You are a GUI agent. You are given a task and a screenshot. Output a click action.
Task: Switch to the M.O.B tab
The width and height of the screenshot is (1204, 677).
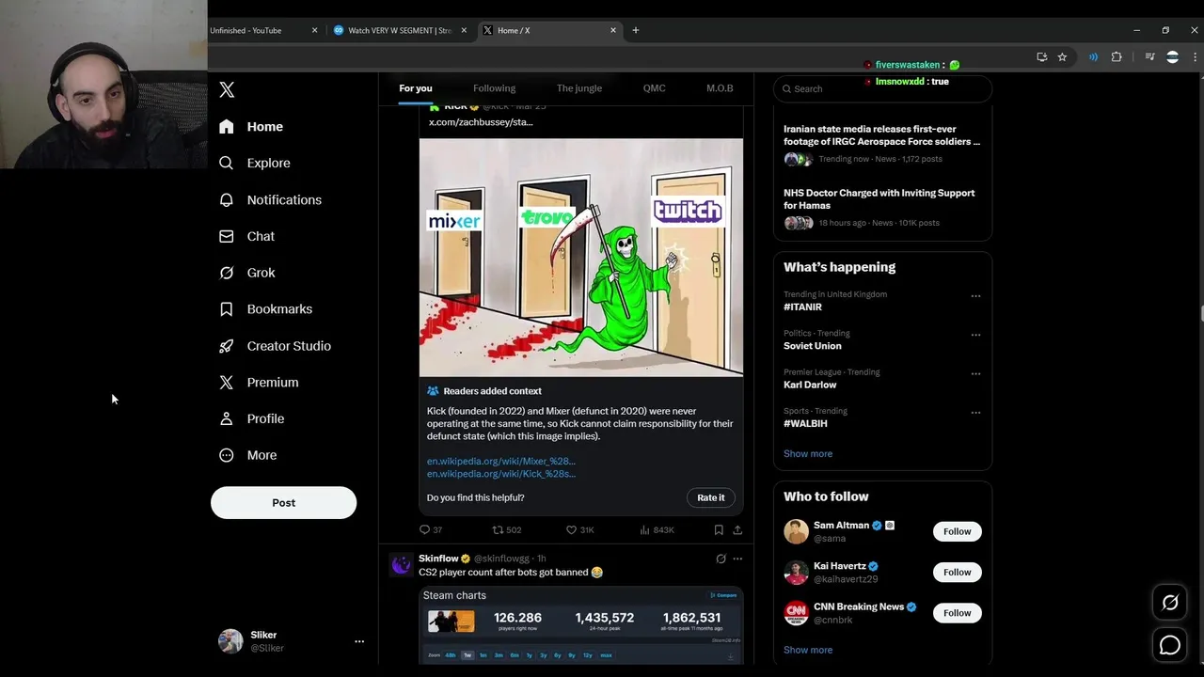tap(720, 88)
